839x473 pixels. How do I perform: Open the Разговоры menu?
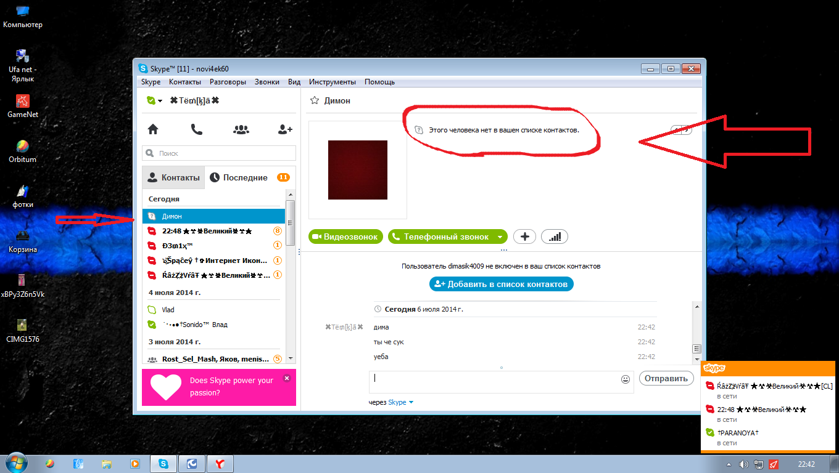coord(228,82)
